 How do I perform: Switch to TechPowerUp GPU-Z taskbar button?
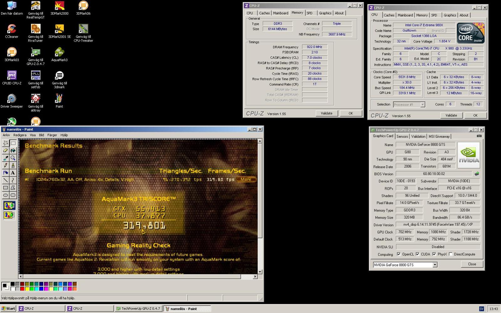pos(138,309)
